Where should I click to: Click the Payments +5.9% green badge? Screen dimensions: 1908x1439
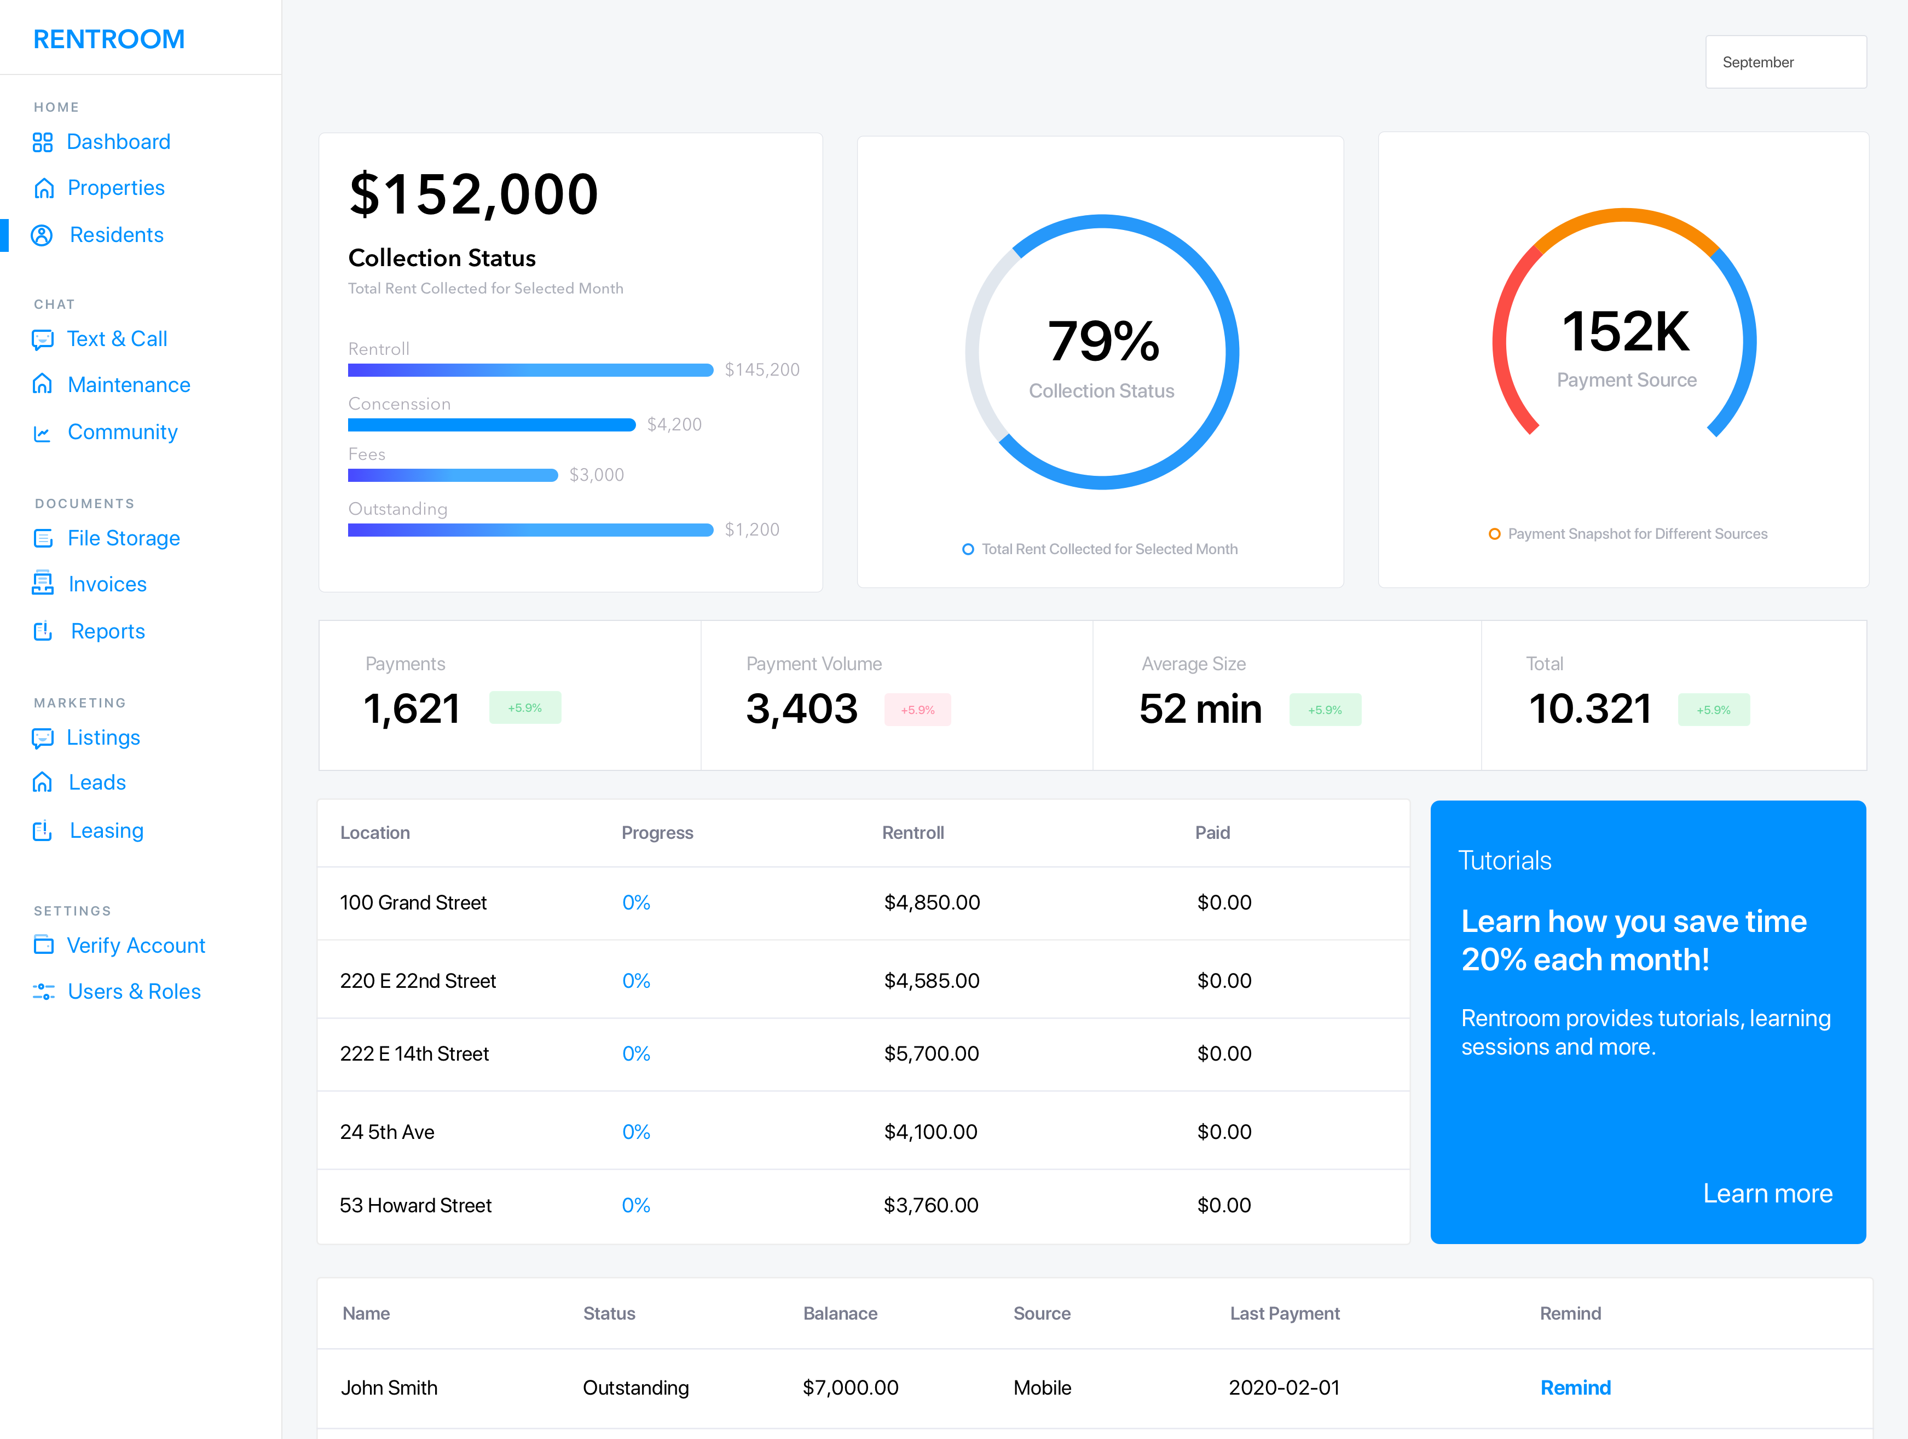(525, 707)
